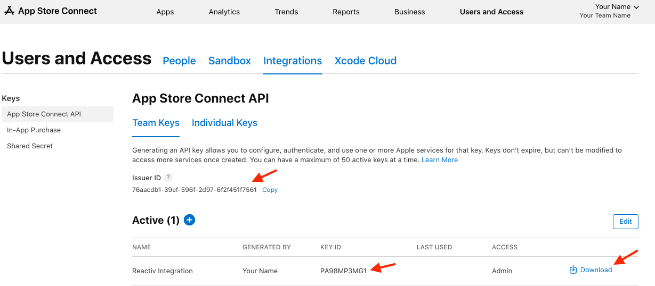Click the App Store Connect logo icon
Screen dimensions: 655x286
9,11
